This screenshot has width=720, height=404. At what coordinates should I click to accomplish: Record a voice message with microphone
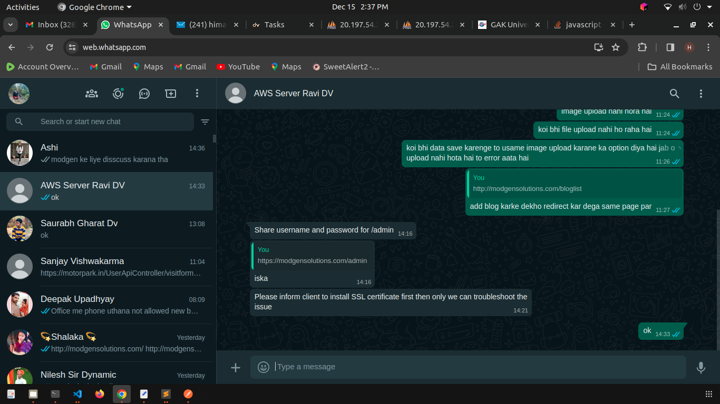coord(701,367)
